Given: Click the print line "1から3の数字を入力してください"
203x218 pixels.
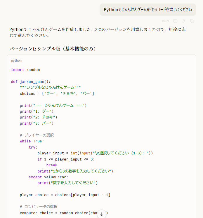Looking at the screenshot, I should (x=75, y=171).
